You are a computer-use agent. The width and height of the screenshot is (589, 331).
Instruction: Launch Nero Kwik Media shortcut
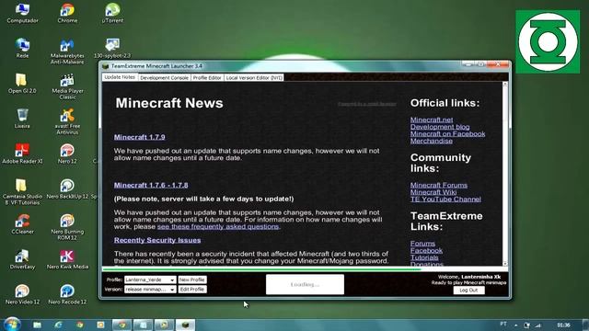67,259
